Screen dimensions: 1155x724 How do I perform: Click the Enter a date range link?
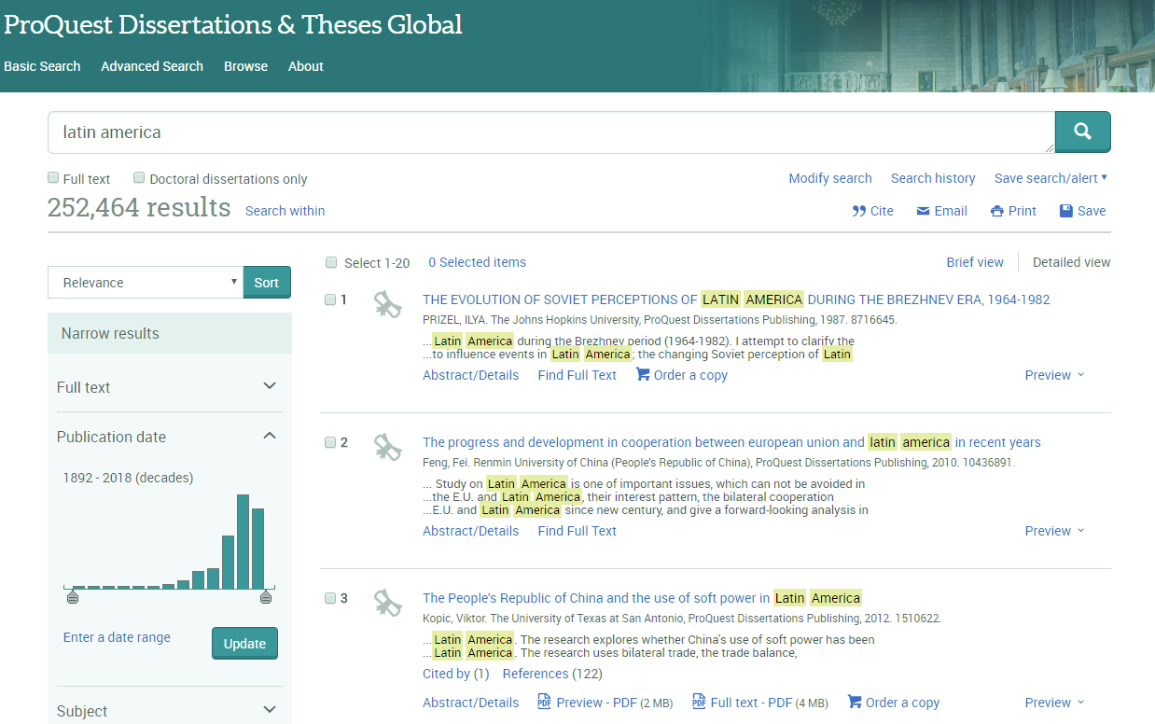(117, 637)
